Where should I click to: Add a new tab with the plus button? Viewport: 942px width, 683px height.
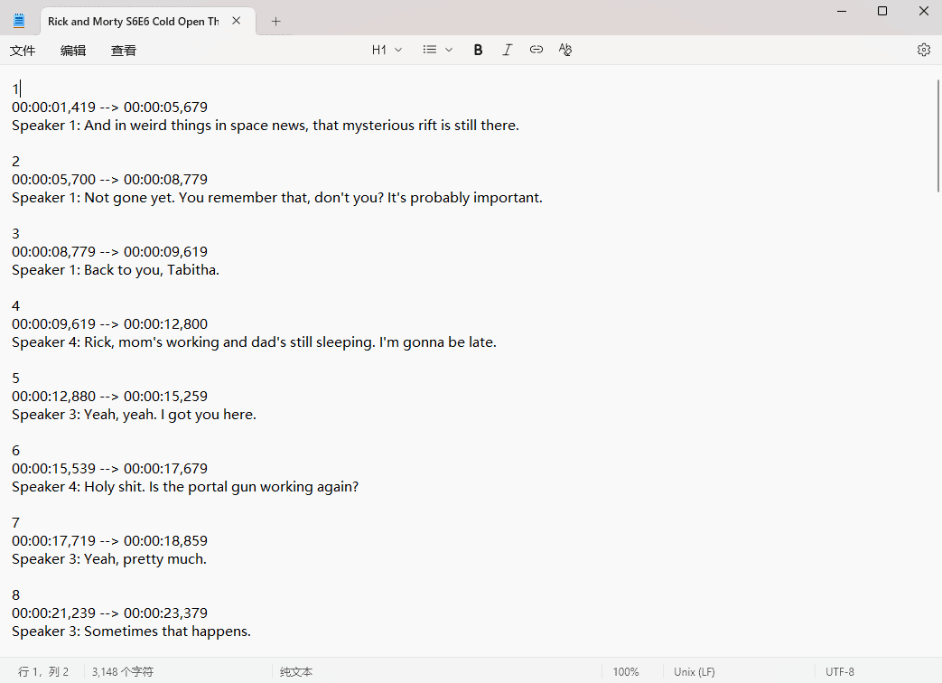(276, 21)
